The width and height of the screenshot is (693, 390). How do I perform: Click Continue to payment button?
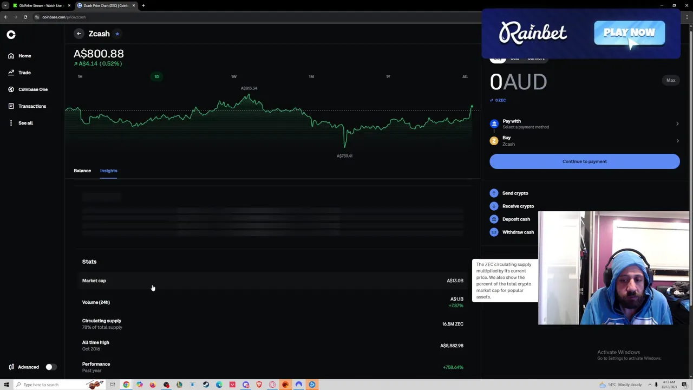point(585,161)
